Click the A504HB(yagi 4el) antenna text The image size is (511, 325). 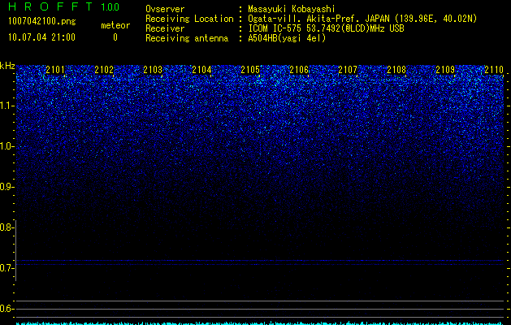tap(287, 38)
